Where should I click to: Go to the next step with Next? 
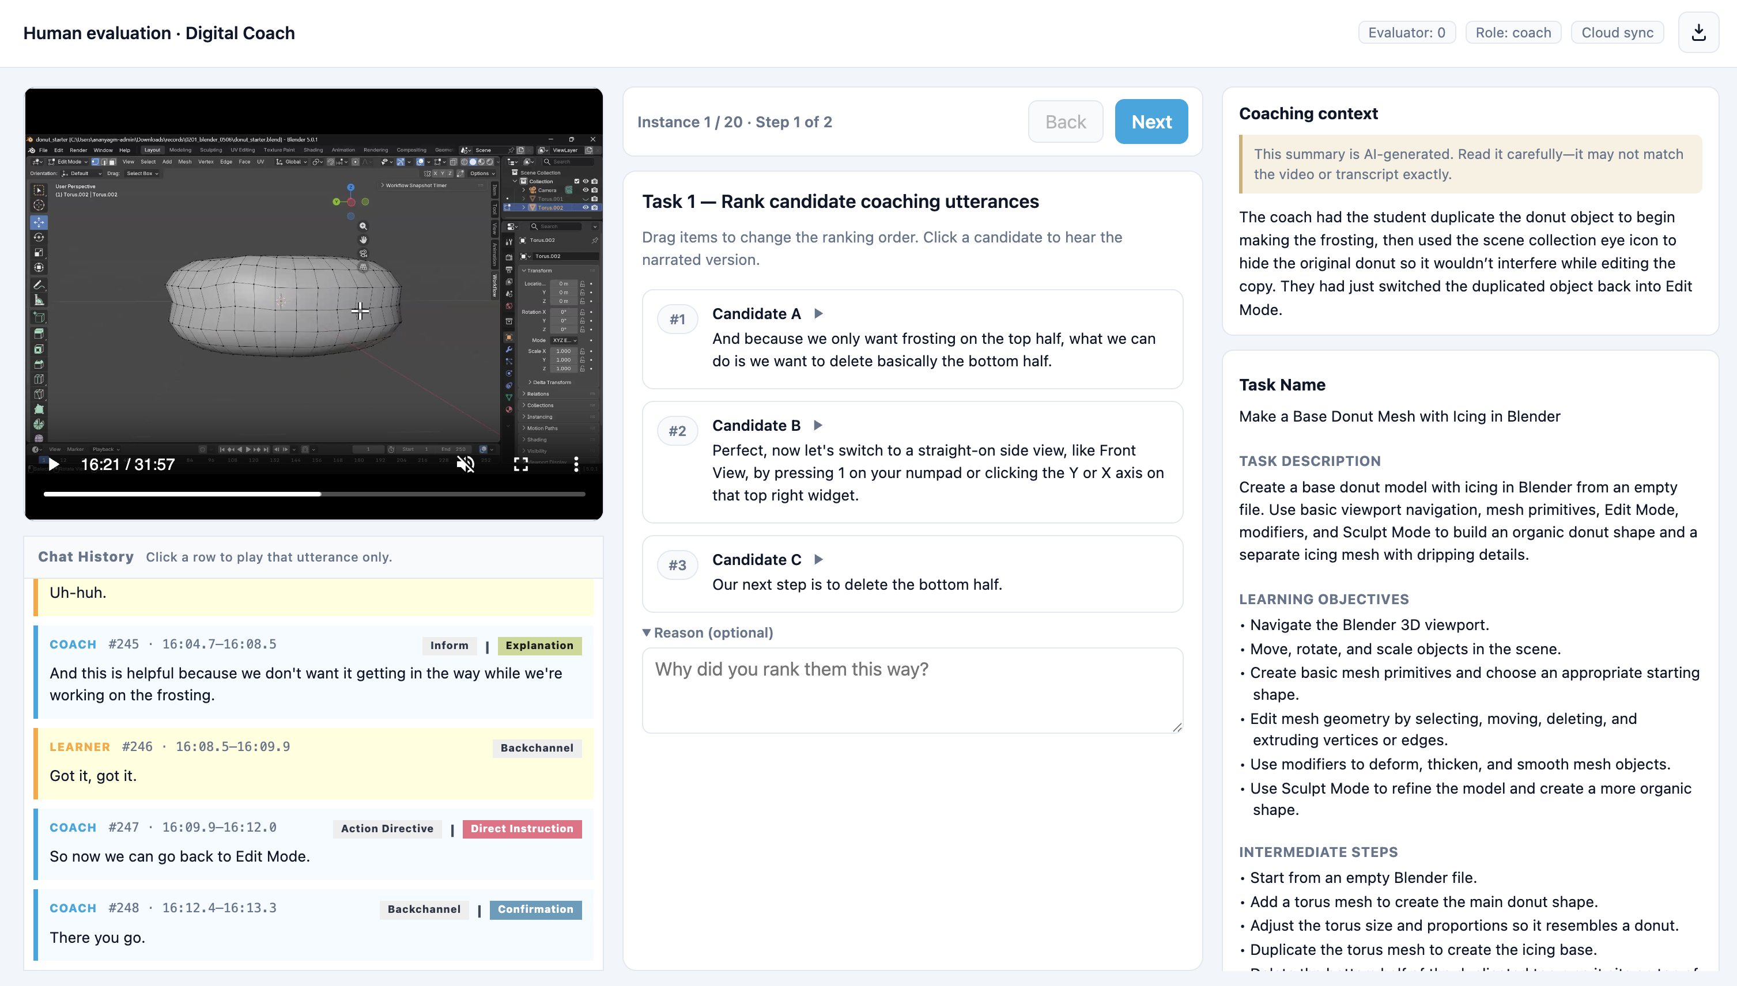[1151, 122]
